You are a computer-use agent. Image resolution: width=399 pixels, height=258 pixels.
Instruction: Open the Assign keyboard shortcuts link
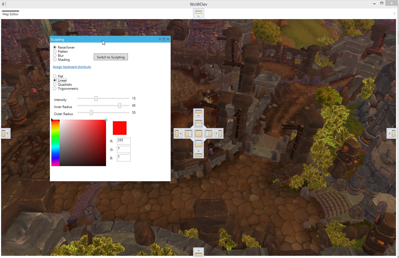click(72, 67)
